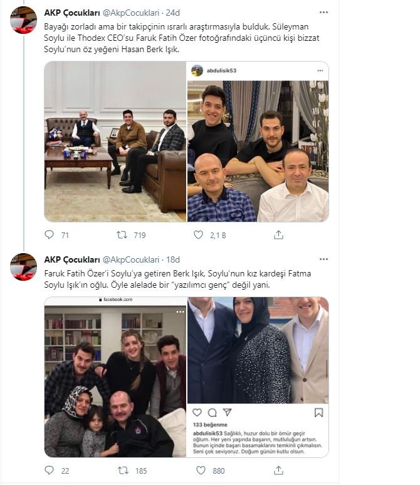Like the second tweet with 880 likes
This screenshot has width=420, height=485.
[201, 471]
